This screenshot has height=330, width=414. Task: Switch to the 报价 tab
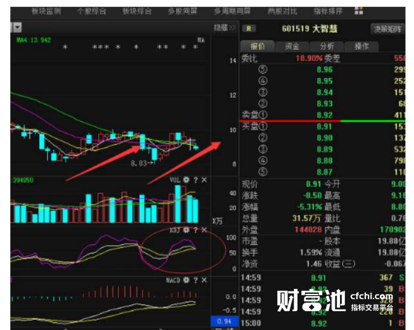tap(258, 46)
